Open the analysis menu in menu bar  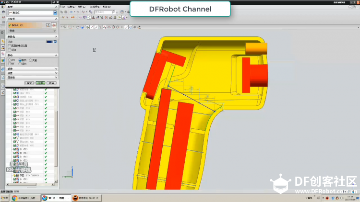click(x=82, y=7)
